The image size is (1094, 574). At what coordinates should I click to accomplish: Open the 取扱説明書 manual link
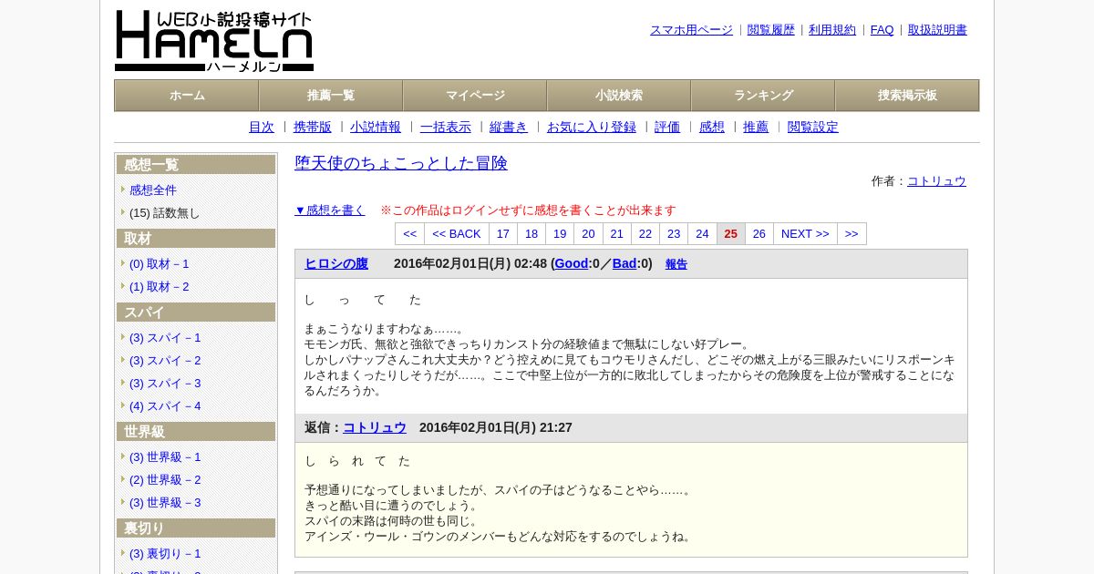coord(937,30)
